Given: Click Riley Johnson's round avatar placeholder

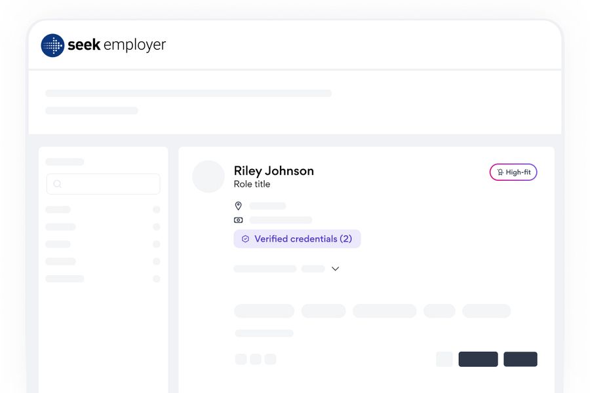Looking at the screenshot, I should coord(208,176).
